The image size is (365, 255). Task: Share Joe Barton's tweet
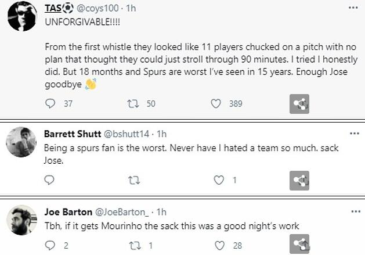[299, 244]
